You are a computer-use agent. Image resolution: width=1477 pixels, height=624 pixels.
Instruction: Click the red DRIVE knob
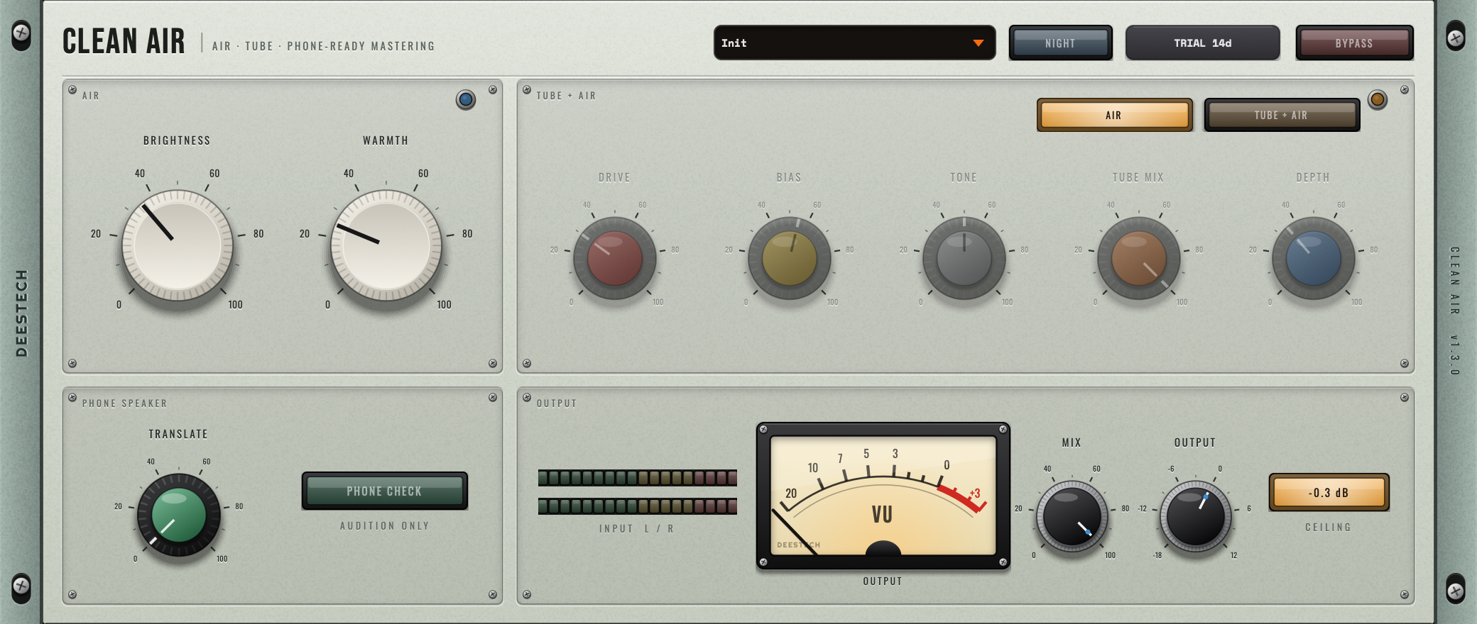615,258
